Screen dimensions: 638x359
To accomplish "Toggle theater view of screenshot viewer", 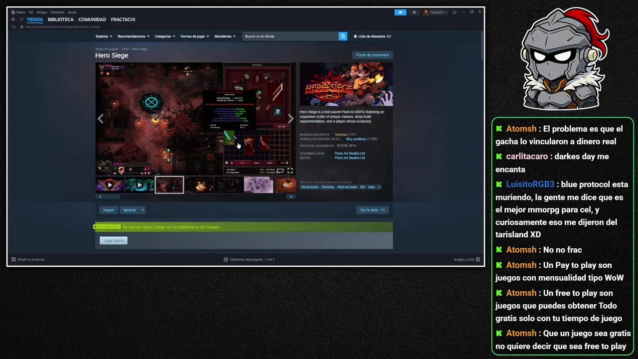I will pos(280,171).
